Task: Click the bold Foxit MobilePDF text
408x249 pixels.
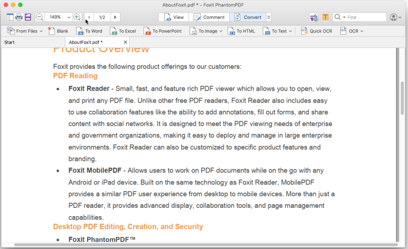Action: pos(95,171)
